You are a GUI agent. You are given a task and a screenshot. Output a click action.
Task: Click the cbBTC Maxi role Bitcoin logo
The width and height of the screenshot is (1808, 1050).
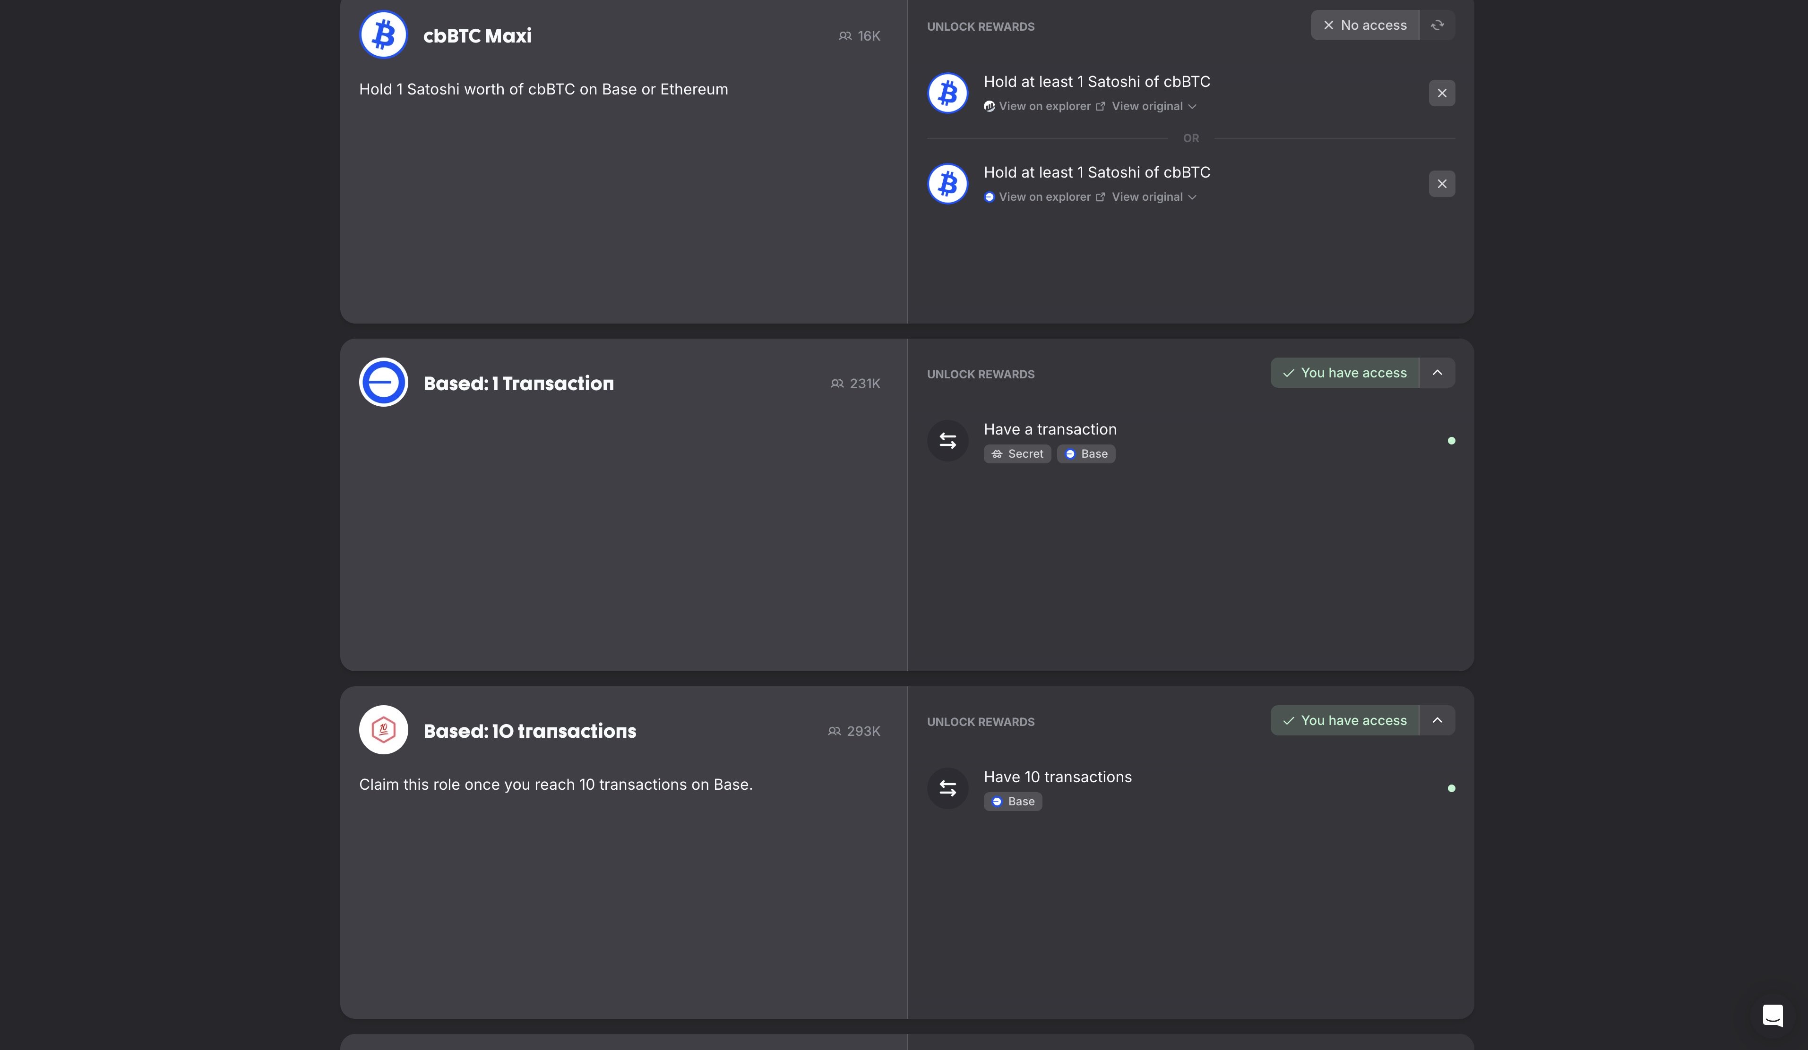[x=383, y=34]
